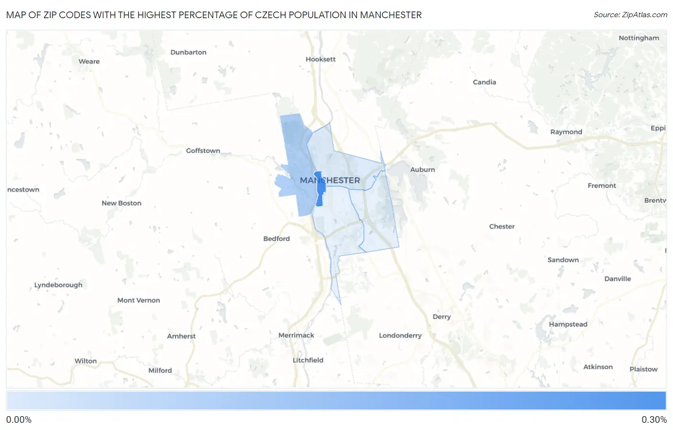Click the 0.30% legend maximum label
673x430 pixels.
pyautogui.click(x=654, y=419)
